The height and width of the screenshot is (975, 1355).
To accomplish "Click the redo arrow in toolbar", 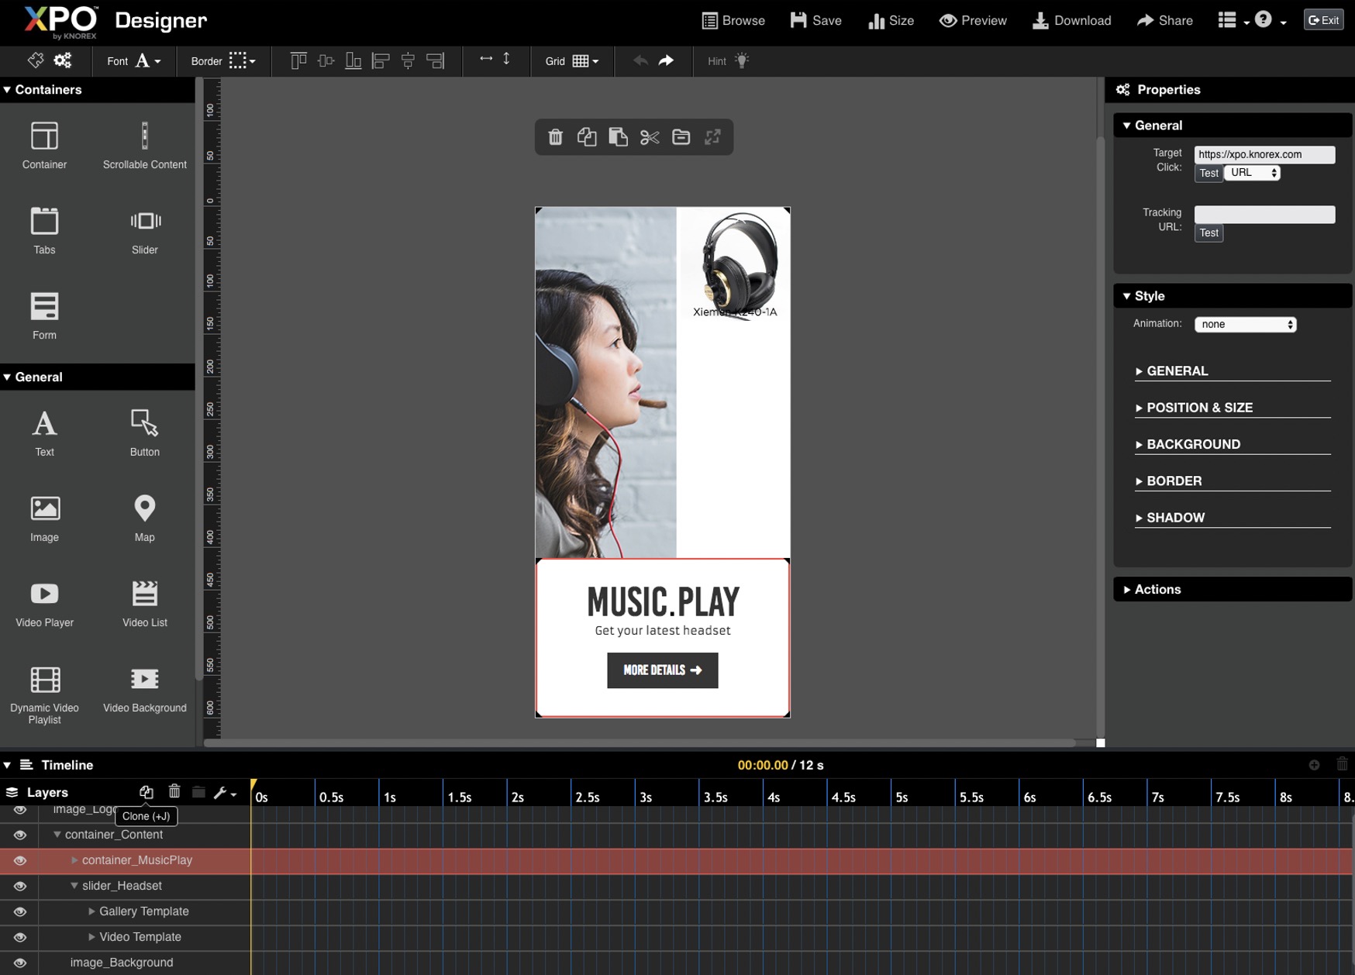I will (x=666, y=60).
